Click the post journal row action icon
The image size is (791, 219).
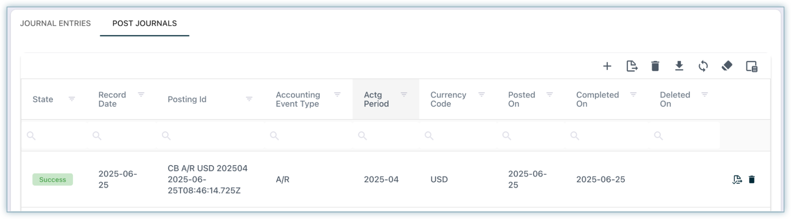[x=737, y=180]
